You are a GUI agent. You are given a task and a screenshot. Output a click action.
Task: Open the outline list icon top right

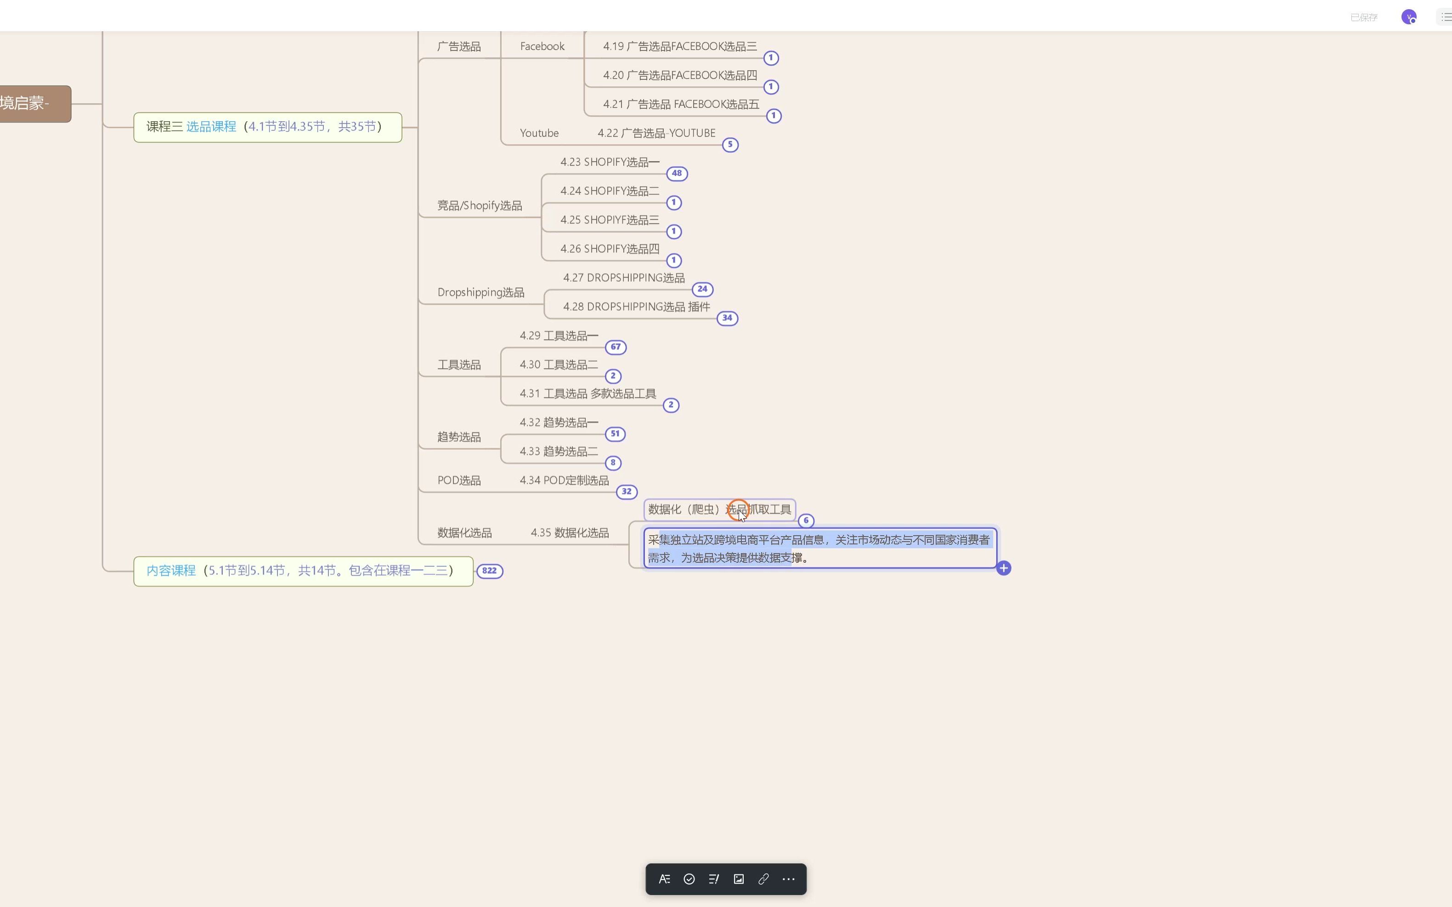[x=1446, y=17]
